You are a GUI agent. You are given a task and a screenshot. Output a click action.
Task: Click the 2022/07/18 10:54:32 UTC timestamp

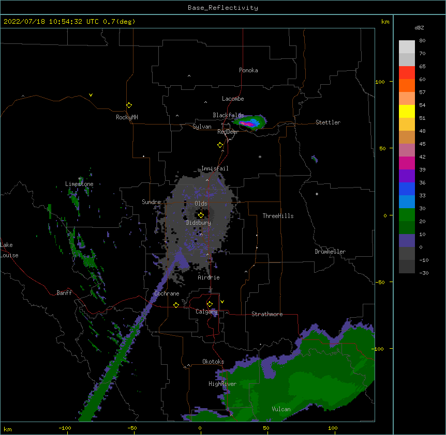pyautogui.click(x=51, y=22)
